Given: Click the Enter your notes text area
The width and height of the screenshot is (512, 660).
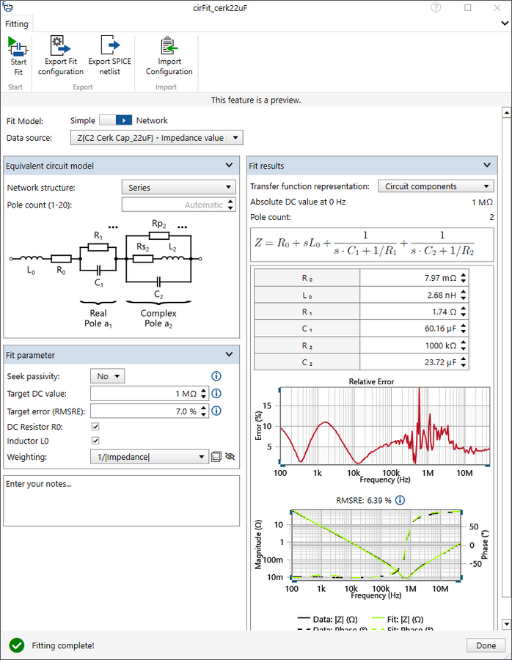Looking at the screenshot, I should pyautogui.click(x=122, y=501).
